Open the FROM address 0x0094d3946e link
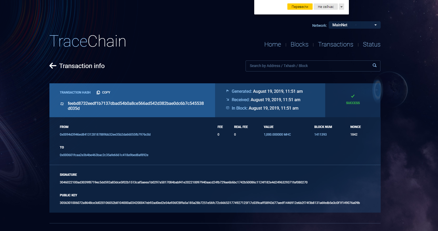Image resolution: width=438 pixels, height=231 pixels. coord(105,135)
